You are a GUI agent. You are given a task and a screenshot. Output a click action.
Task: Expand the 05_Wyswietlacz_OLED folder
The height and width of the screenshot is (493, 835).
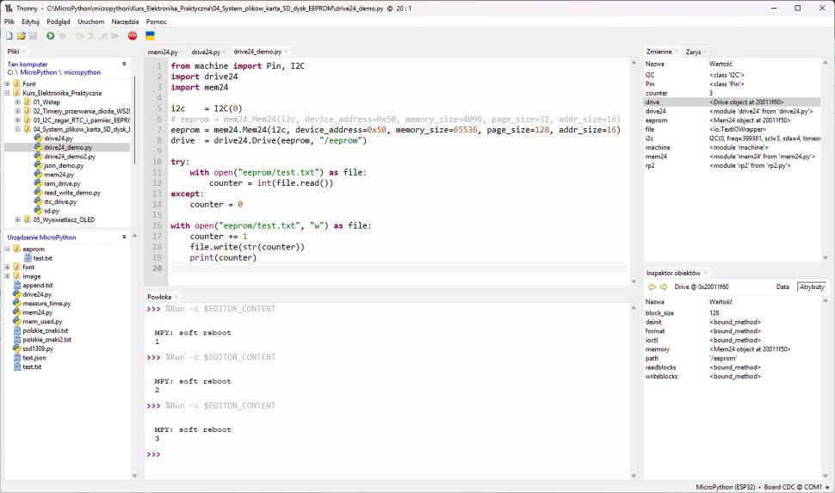[18, 219]
